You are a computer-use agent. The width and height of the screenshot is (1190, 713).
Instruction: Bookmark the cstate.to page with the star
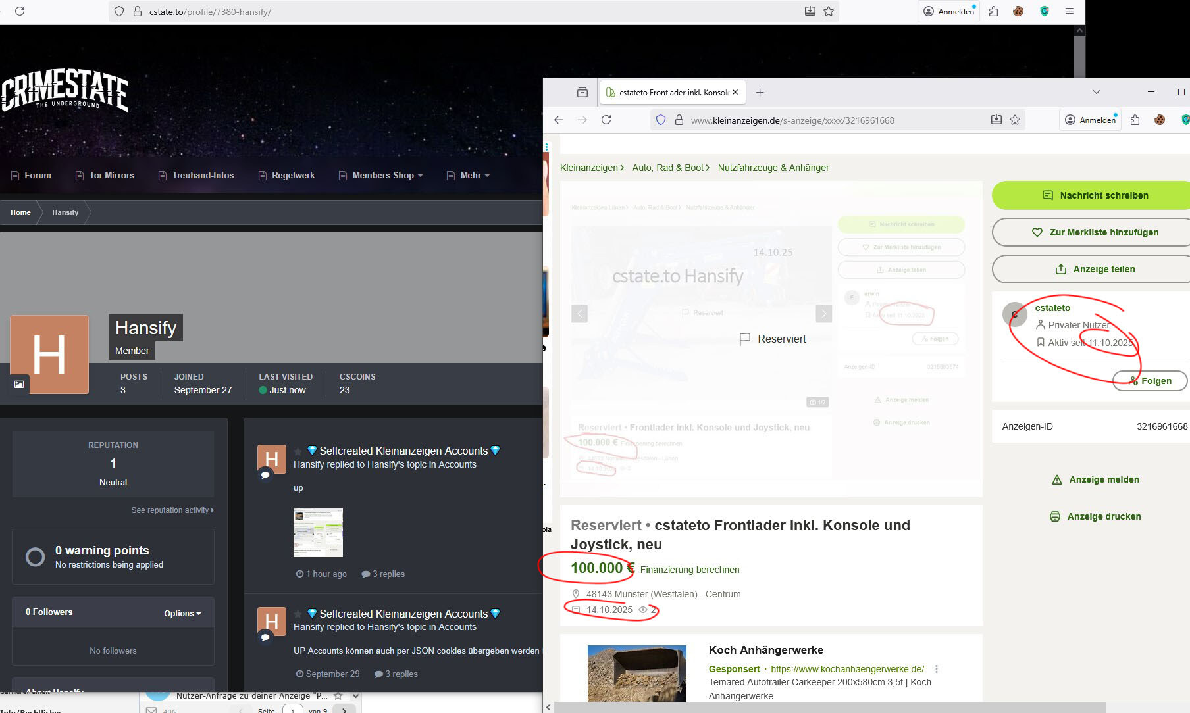[829, 11]
